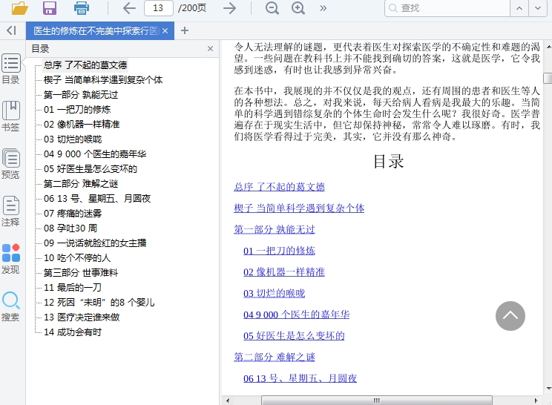Image resolution: width=552 pixels, height=405 pixels.
Task: Follow the page link 楔子 当简单科学遇到复杂个体
Action: 299,208
